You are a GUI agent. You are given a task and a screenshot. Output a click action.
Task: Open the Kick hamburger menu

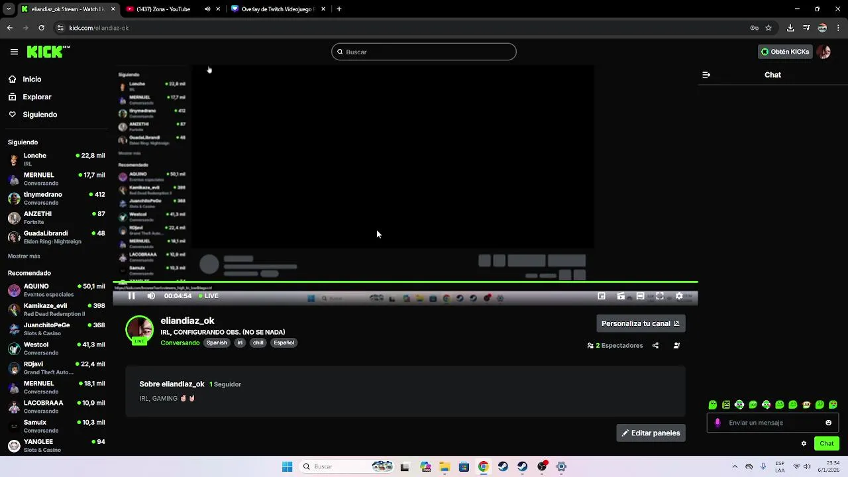(14, 52)
